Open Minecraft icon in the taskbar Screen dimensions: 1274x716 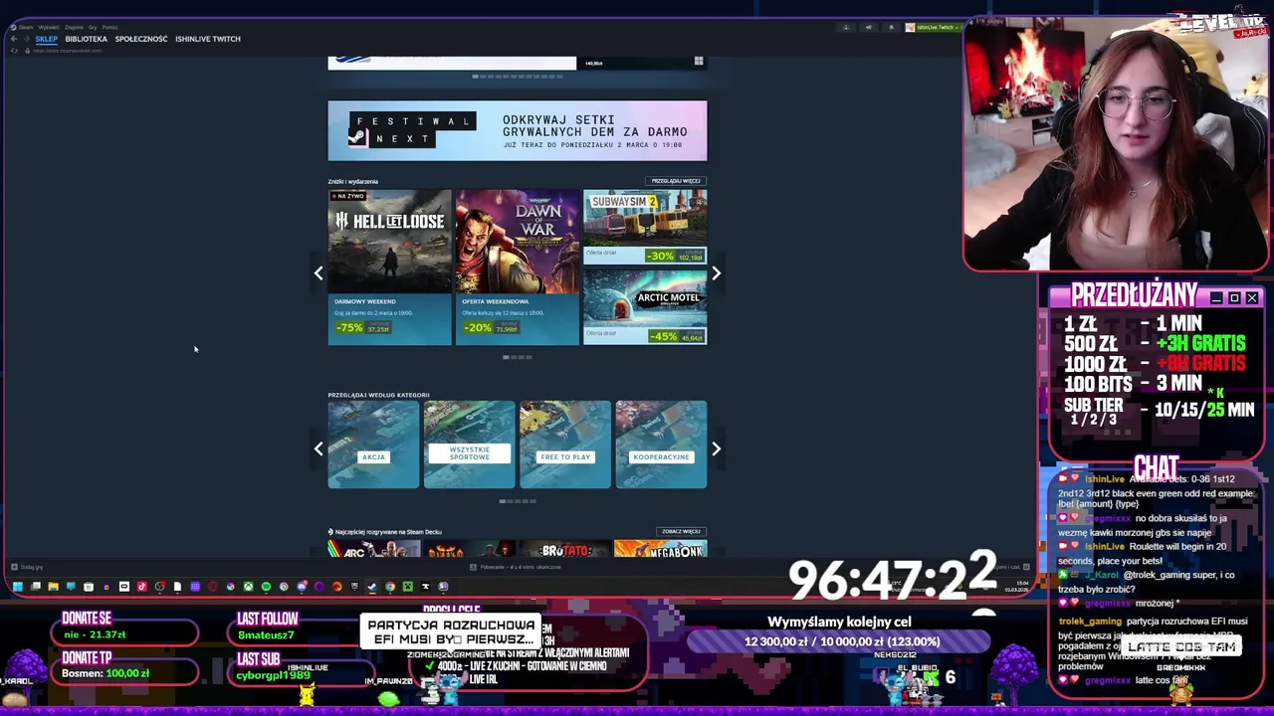pos(407,587)
